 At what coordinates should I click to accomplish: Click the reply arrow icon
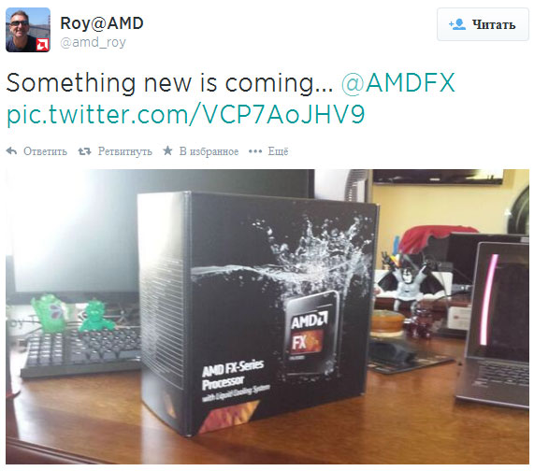(11, 150)
